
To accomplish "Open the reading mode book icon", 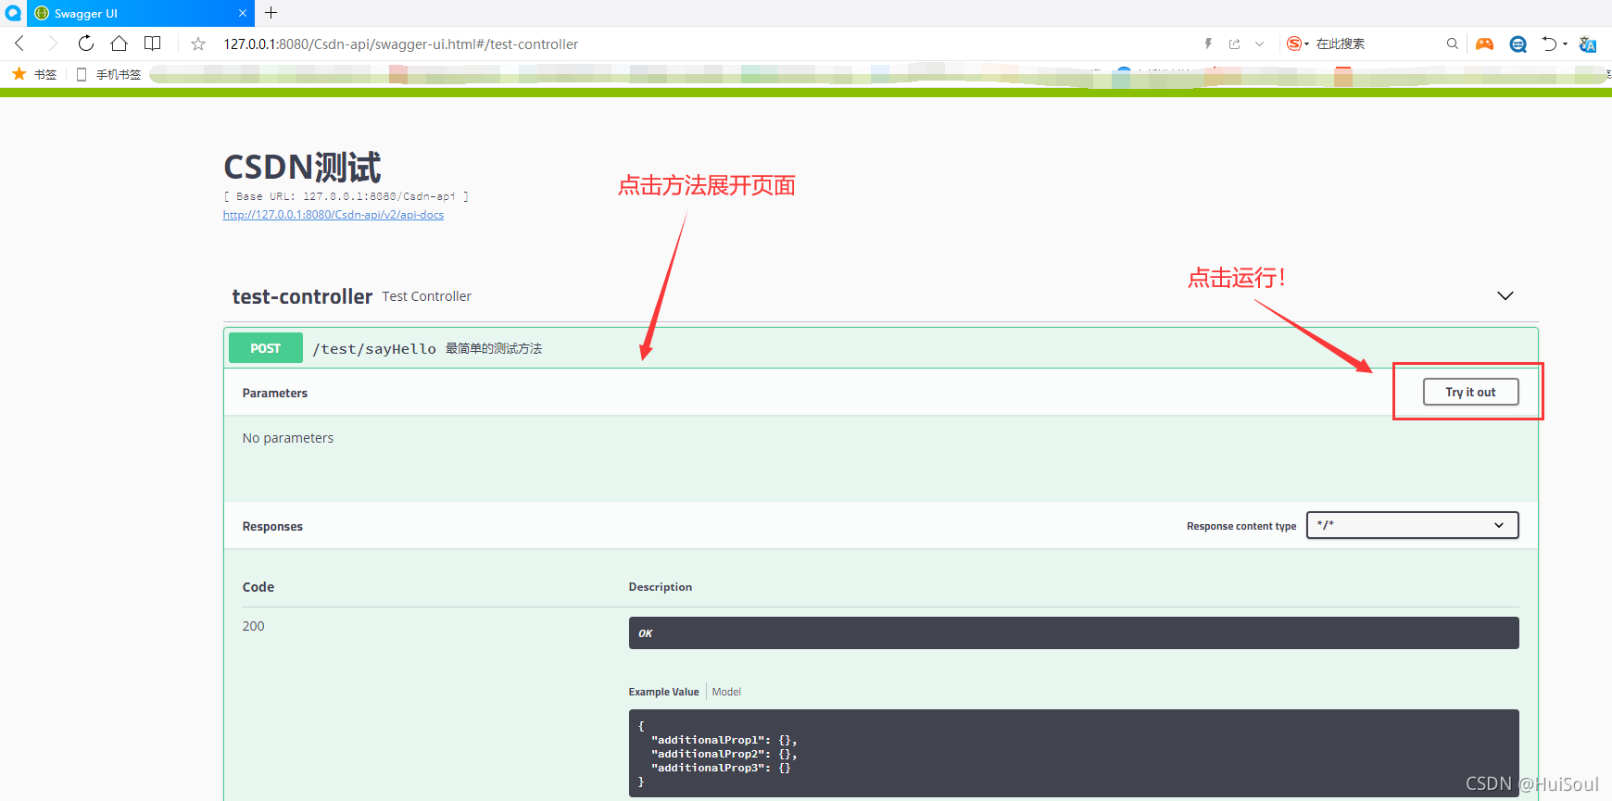I will coord(153,44).
